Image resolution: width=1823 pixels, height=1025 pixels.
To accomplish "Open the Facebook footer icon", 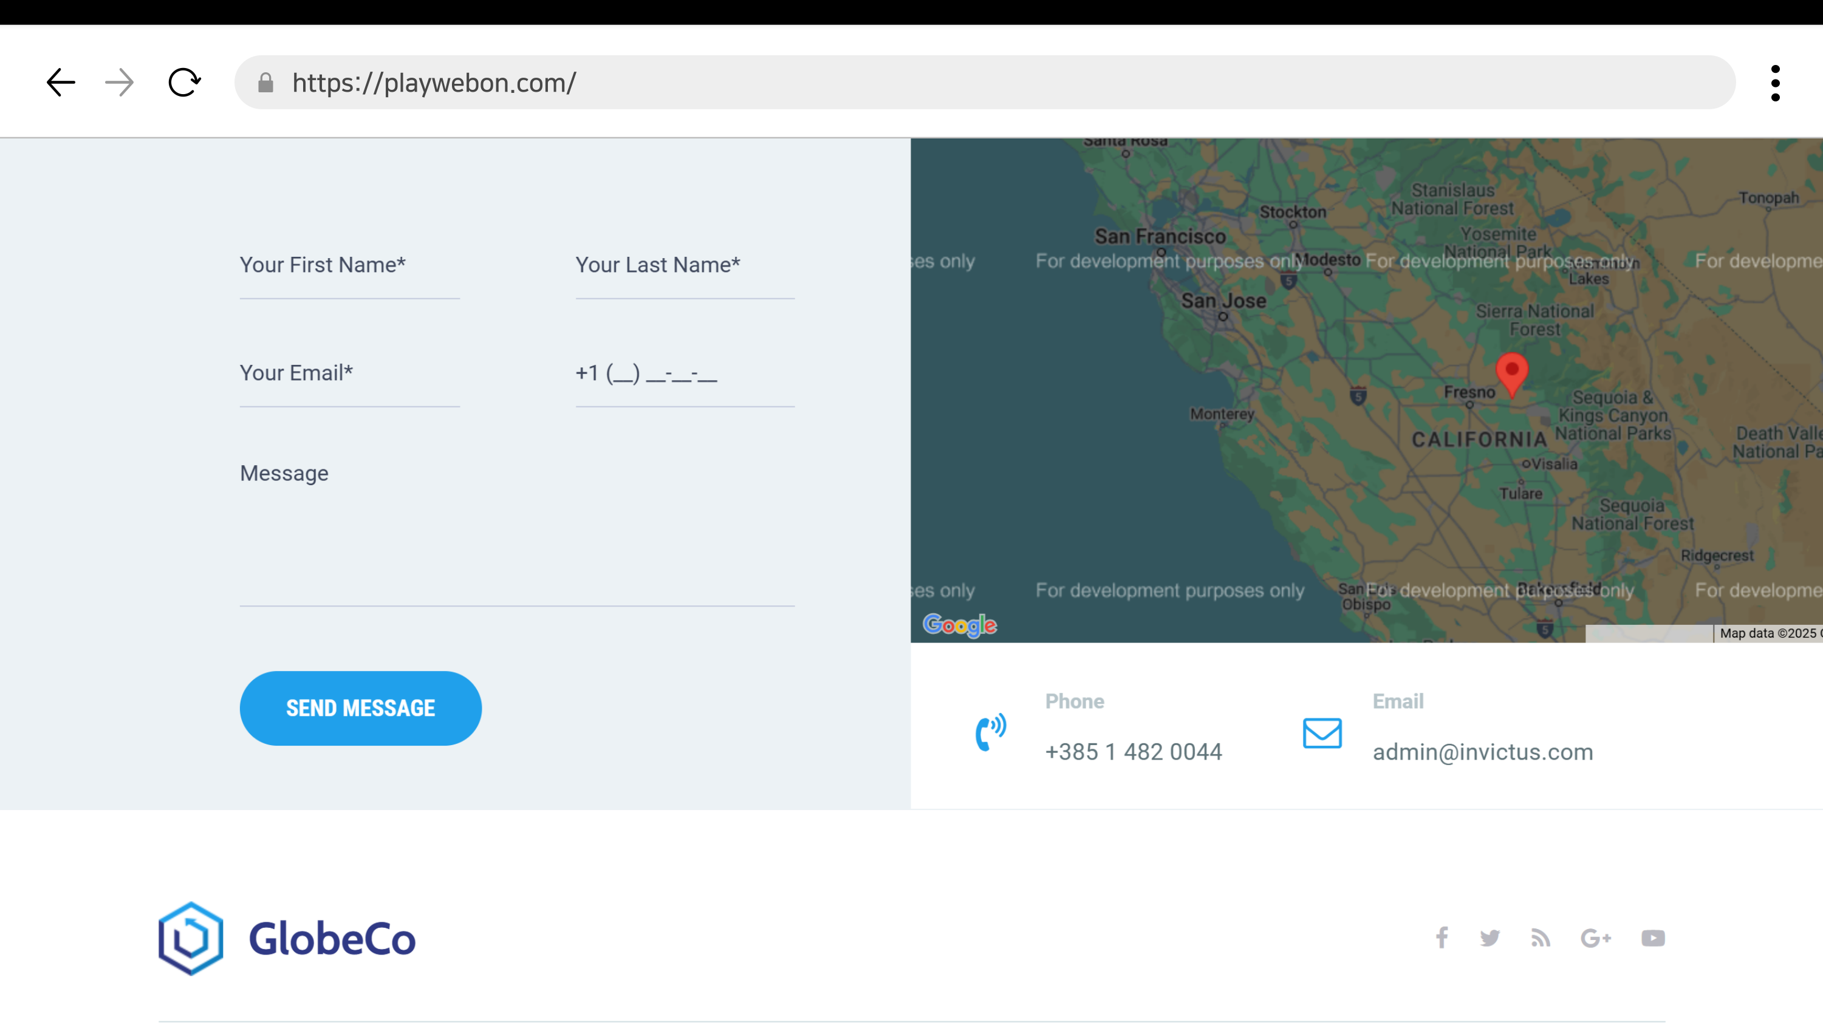I will [x=1442, y=938].
